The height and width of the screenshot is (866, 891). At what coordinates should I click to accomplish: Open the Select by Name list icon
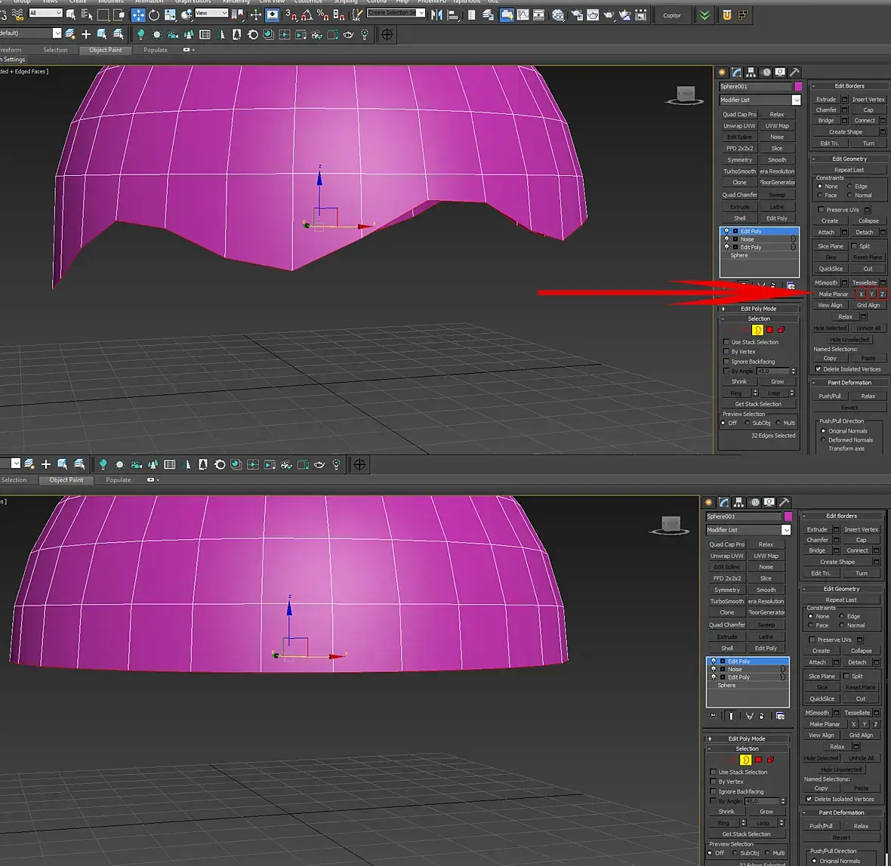point(87,15)
